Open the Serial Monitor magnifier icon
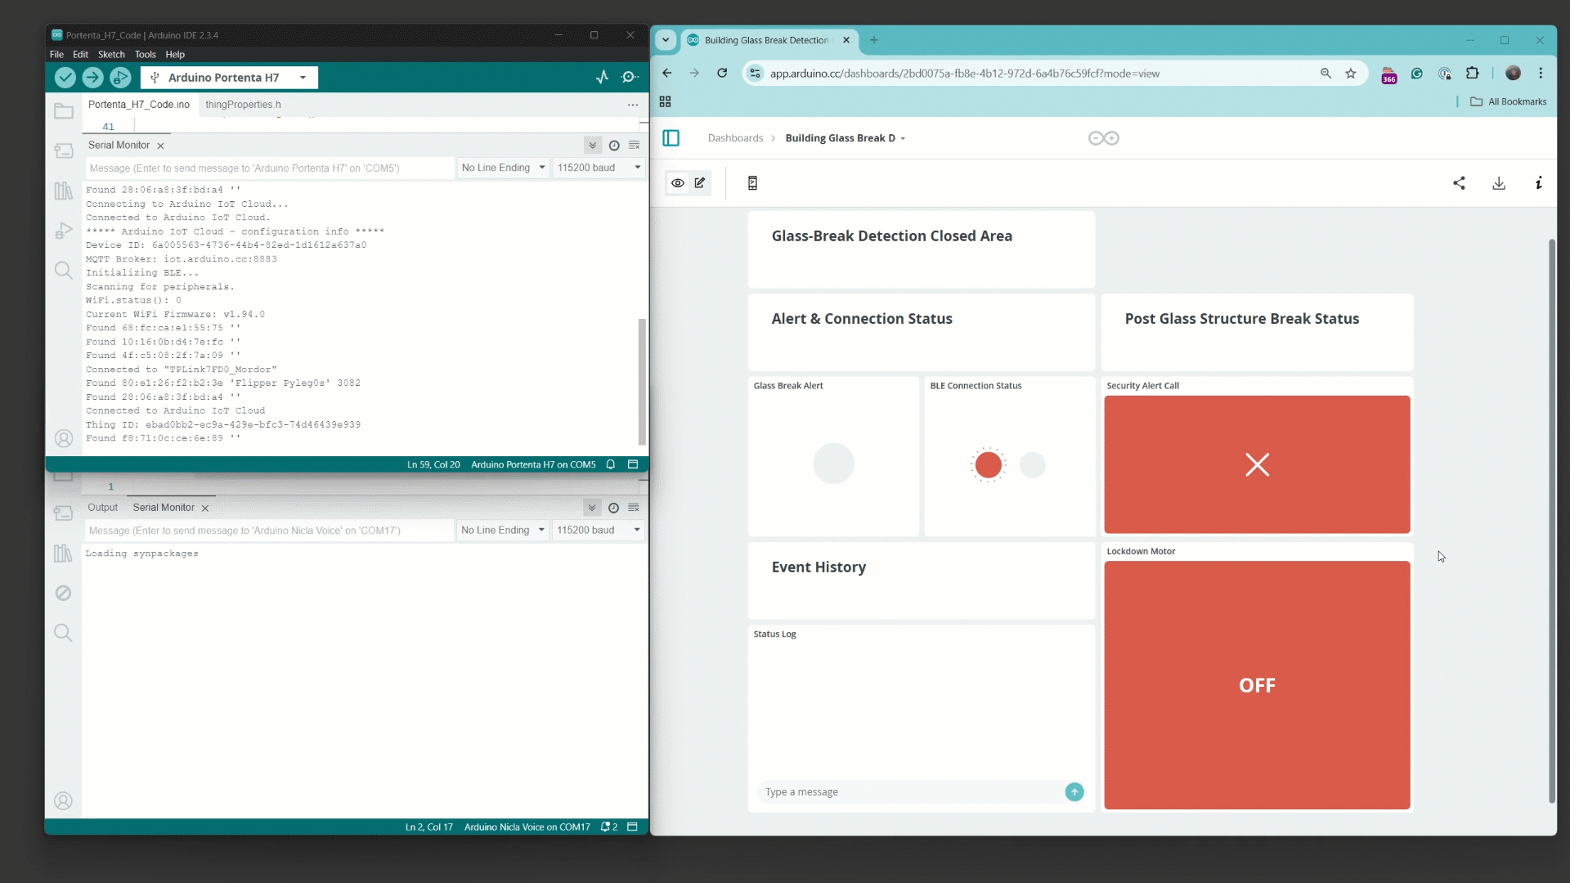Image resolution: width=1570 pixels, height=883 pixels. pos(630,77)
